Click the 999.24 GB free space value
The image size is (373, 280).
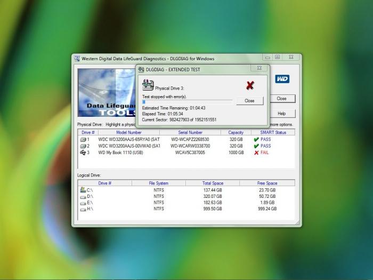(267, 209)
